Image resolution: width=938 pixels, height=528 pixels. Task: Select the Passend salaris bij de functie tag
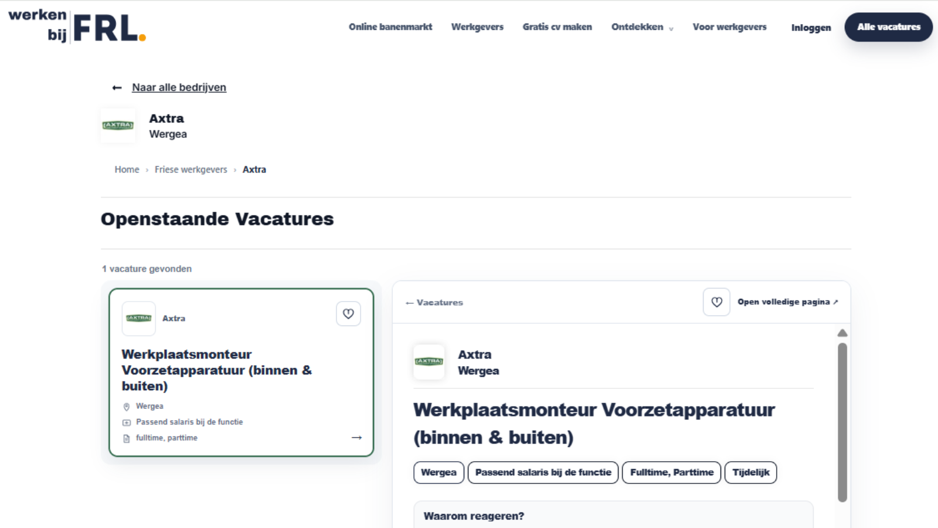tap(543, 472)
